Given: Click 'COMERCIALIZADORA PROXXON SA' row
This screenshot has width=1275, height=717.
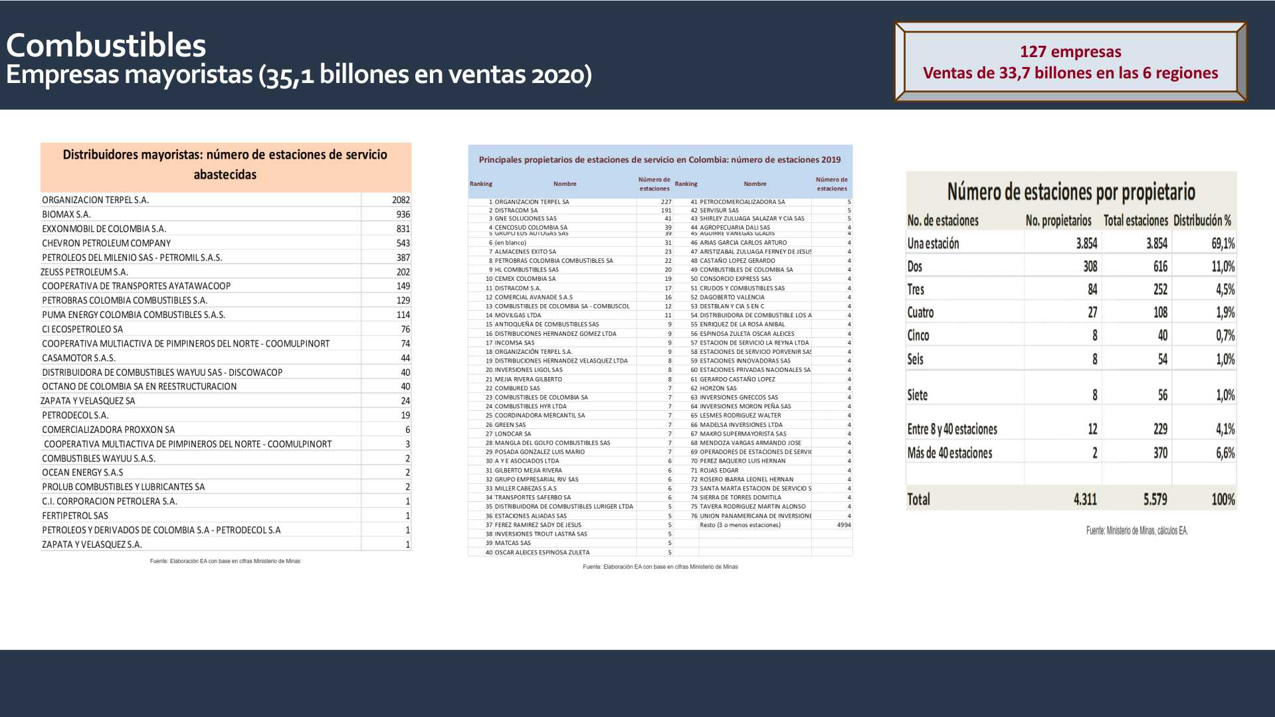Looking at the screenshot, I should tap(226, 430).
